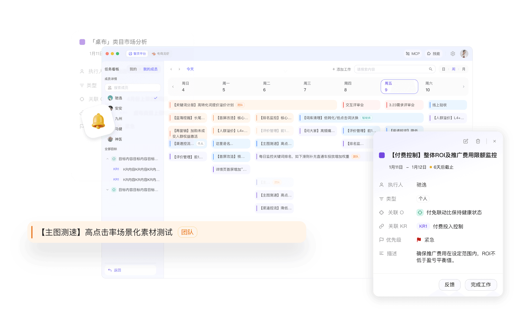Click the 完成工作 button

pos(481,285)
